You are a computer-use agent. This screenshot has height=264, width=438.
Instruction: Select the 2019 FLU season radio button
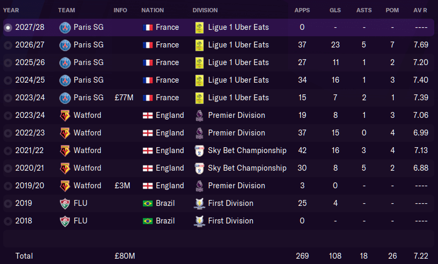8,203
